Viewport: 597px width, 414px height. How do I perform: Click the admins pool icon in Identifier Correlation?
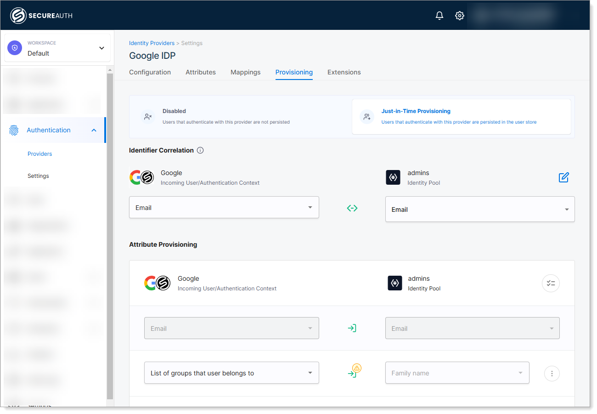click(393, 177)
